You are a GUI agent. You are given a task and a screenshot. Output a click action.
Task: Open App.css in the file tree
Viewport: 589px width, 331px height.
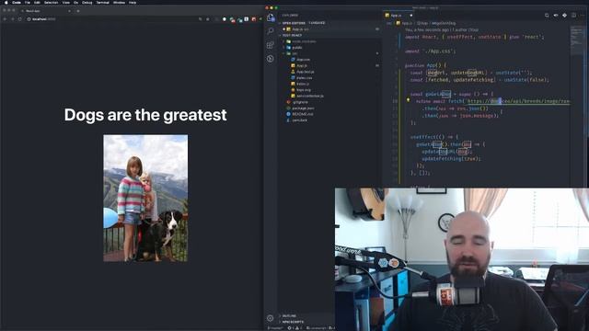(303, 60)
